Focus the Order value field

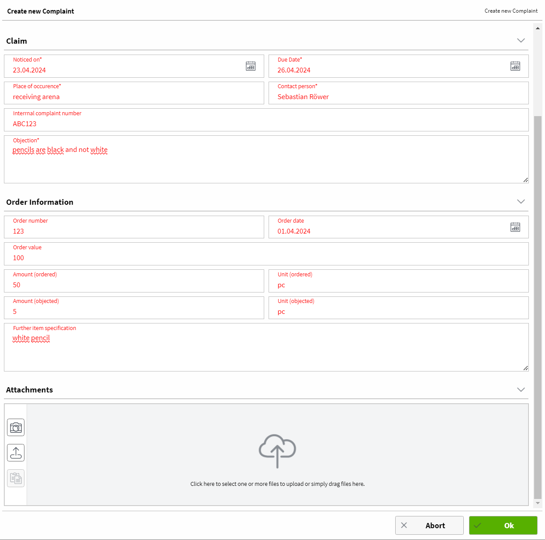click(266, 254)
